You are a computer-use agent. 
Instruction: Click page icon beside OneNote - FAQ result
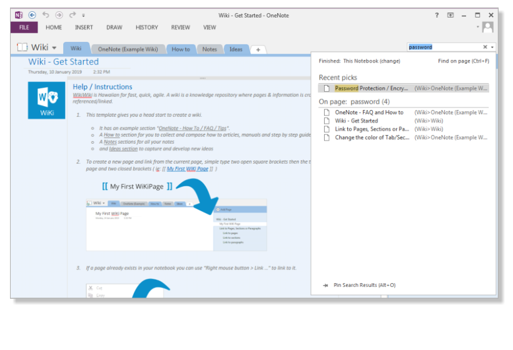point(327,112)
